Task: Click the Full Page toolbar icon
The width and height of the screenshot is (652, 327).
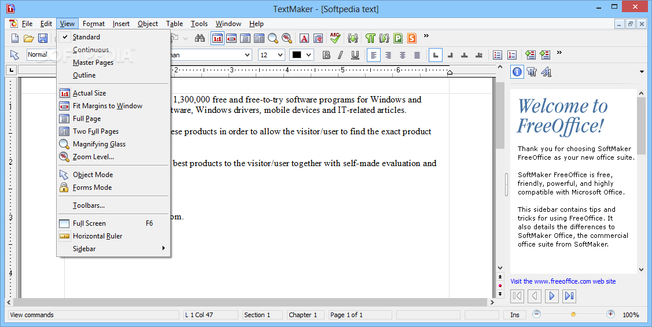Action: [x=245, y=39]
